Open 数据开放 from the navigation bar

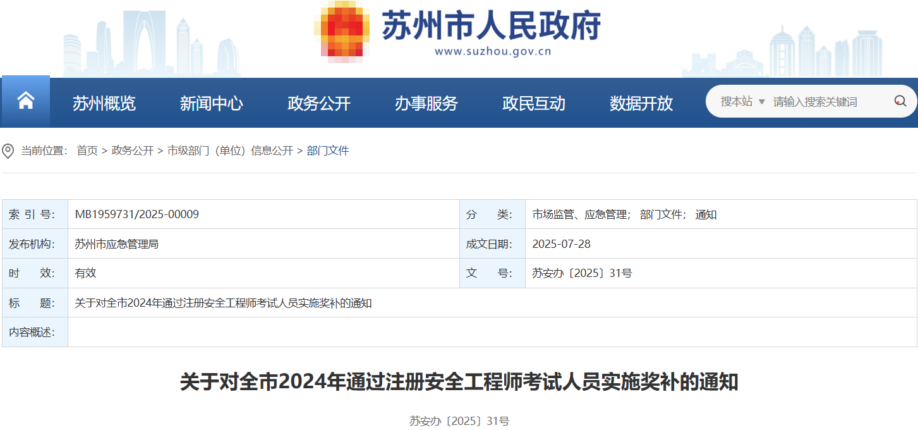(x=641, y=103)
